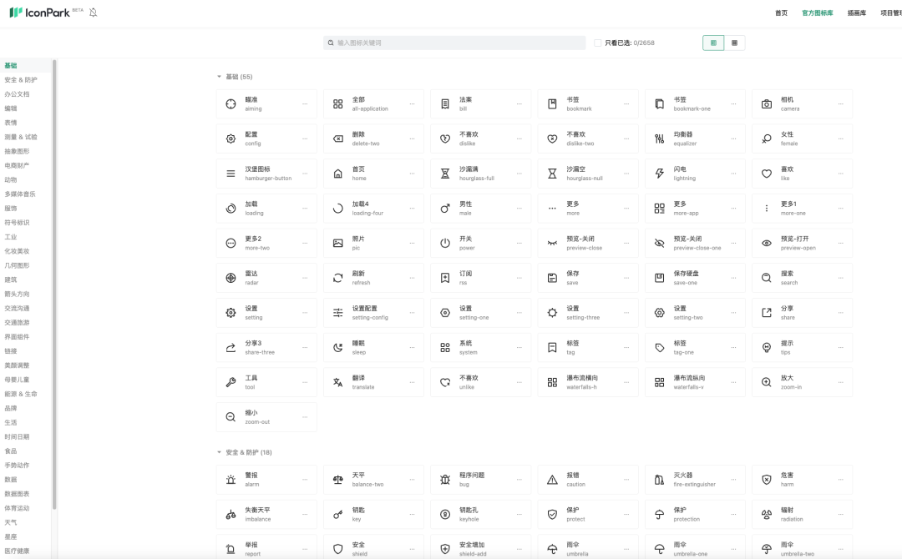Viewport: 902px width, 559px height.
Task: Select the config gear icon
Action: click(231, 138)
